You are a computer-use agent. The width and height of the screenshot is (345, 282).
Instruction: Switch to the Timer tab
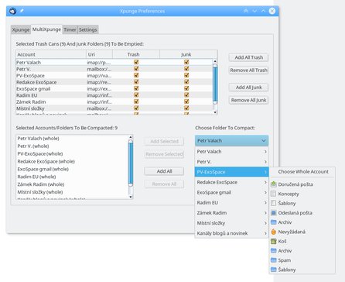[70, 29]
